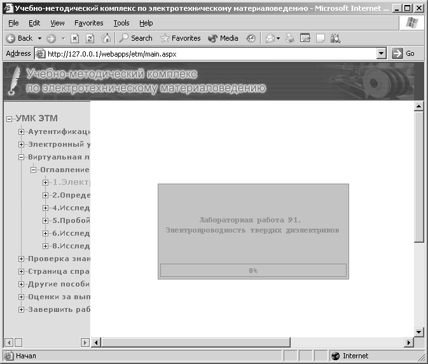
Task: Select the Проверка знан tree item
Action: [59, 259]
